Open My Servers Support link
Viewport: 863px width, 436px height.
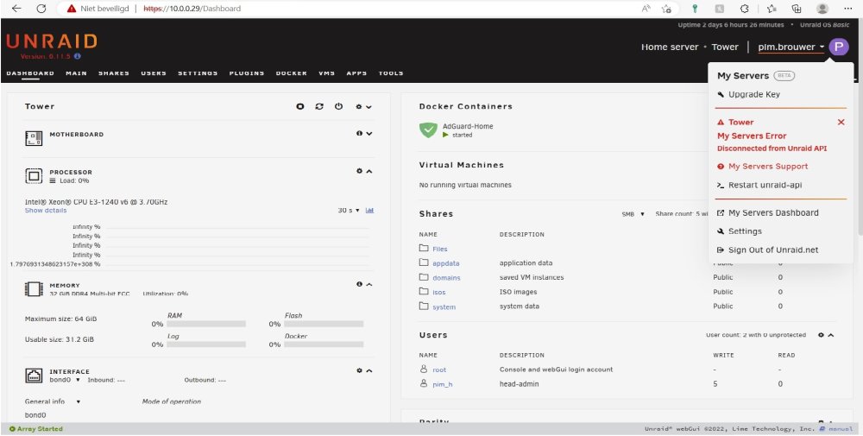(x=762, y=167)
